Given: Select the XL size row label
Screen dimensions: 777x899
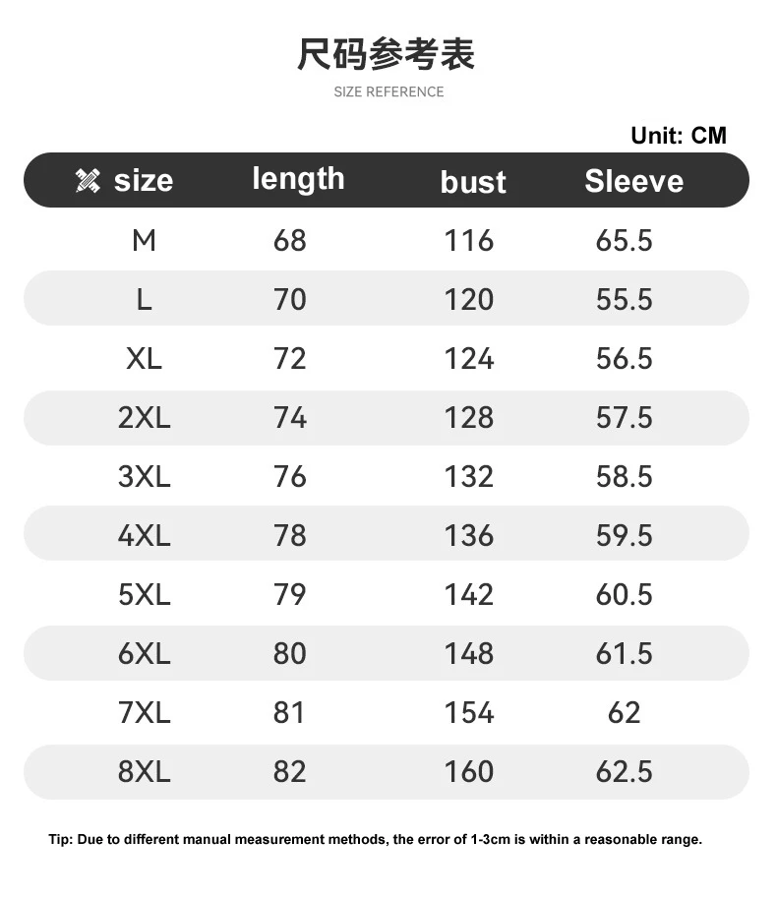Looking at the screenshot, I should (x=144, y=358).
